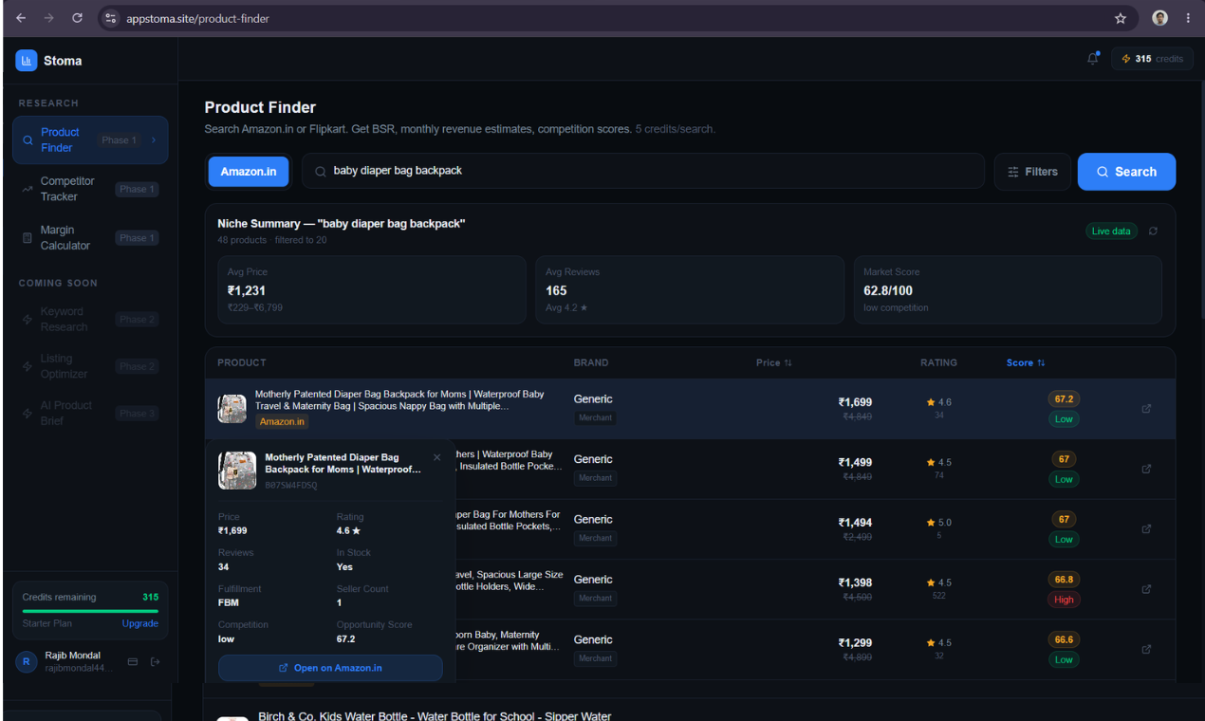Viewport: 1205px width, 721px height.
Task: Open external link for ₹1,398 product
Action: (1146, 589)
